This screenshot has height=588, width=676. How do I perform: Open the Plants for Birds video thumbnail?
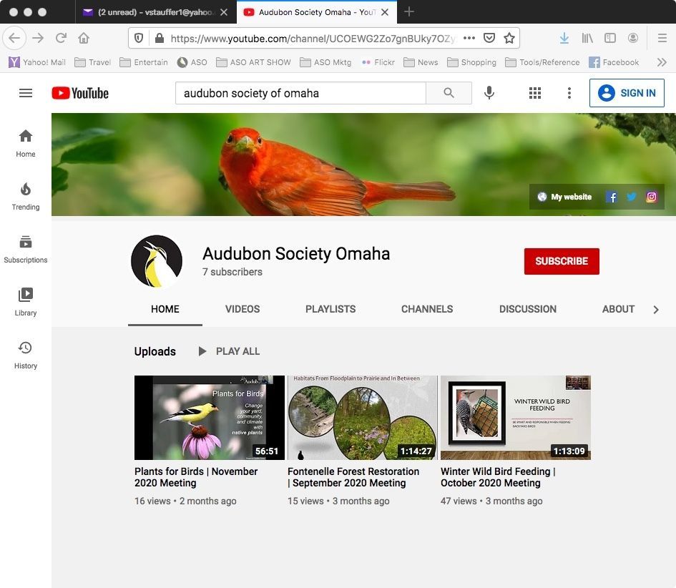tap(210, 417)
